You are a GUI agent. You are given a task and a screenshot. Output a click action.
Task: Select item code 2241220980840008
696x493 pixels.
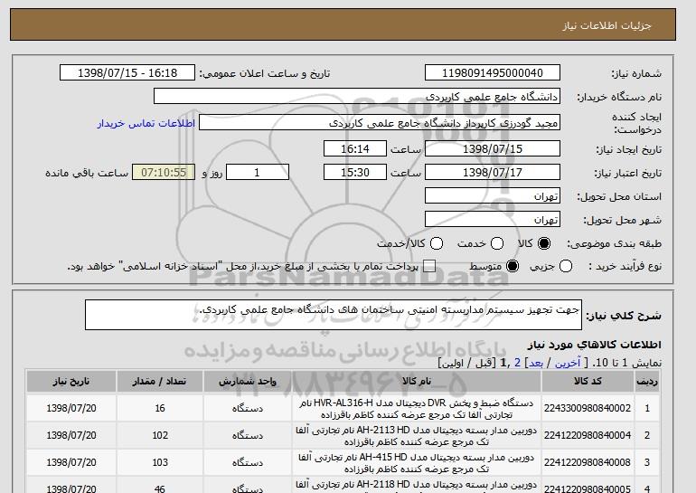588,462
